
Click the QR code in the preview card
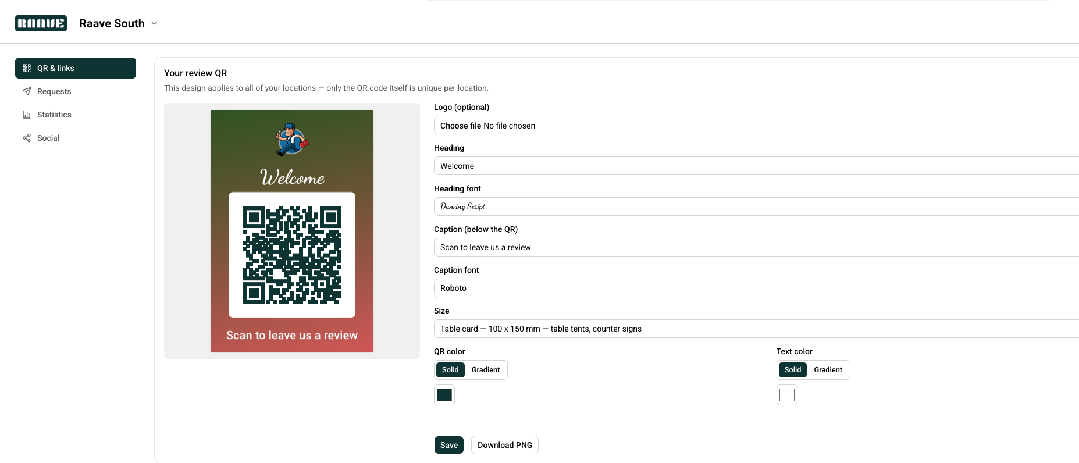tap(292, 255)
